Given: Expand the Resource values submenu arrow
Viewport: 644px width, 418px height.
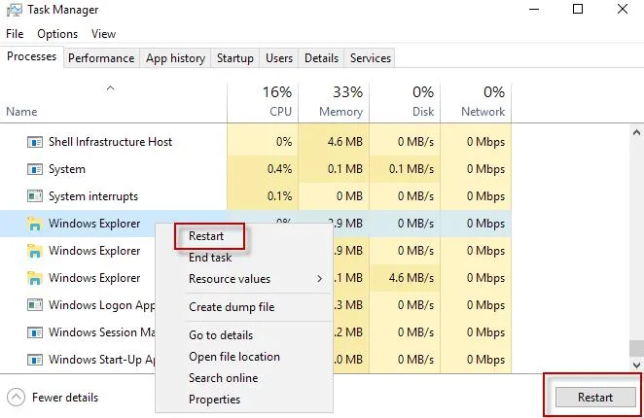Looking at the screenshot, I should coord(319,279).
